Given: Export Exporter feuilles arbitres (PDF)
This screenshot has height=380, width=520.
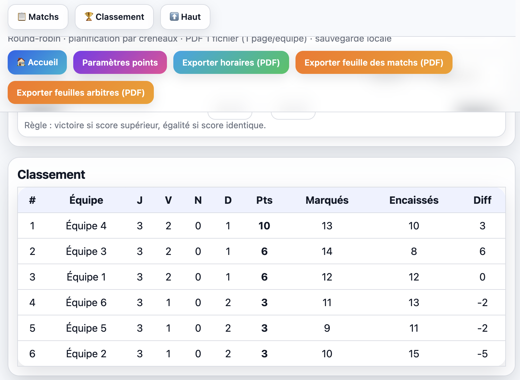Looking at the screenshot, I should point(81,92).
